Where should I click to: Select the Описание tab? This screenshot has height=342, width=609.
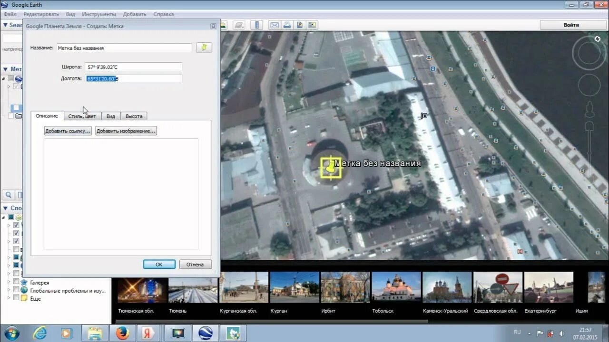point(47,115)
